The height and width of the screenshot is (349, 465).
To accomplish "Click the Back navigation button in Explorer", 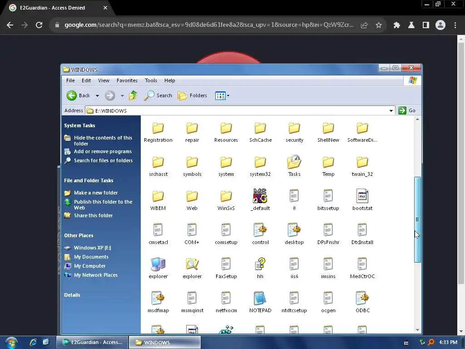I will point(78,95).
